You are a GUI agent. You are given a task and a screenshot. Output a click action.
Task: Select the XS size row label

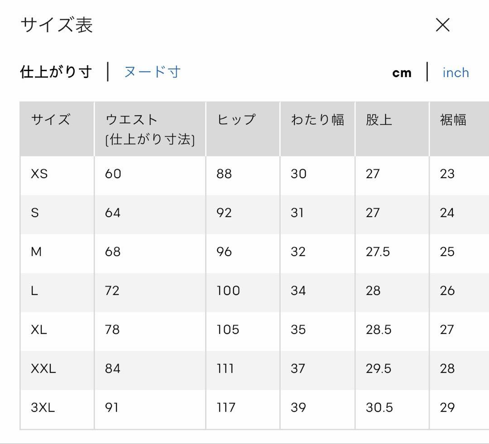(39, 174)
